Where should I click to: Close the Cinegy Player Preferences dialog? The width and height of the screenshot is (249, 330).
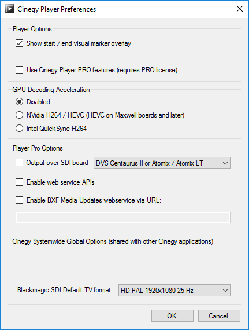[x=240, y=9]
